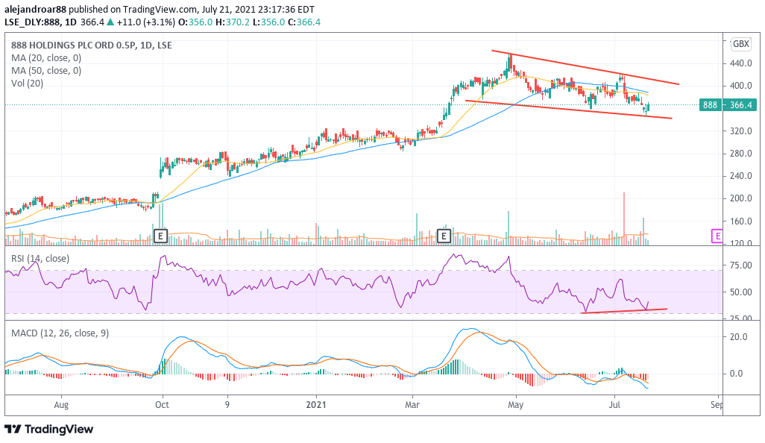Click the Jul label on time axis

coord(614,405)
